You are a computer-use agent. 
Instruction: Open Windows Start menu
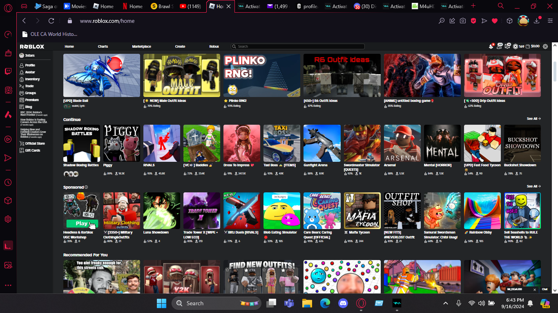click(161, 303)
